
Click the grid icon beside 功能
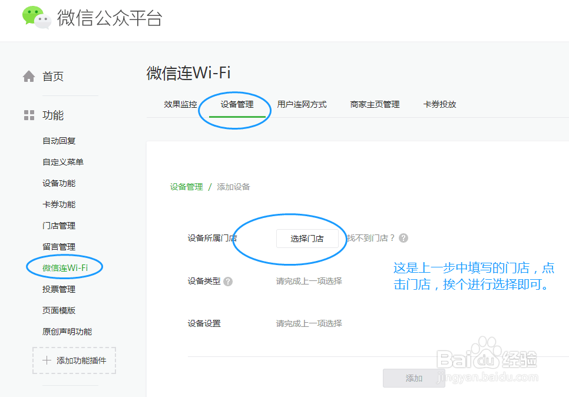tap(29, 115)
